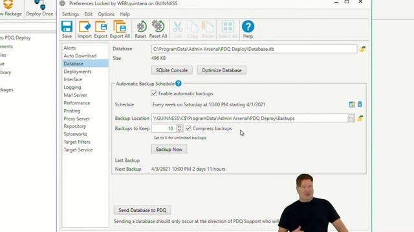The height and width of the screenshot is (232, 414).
Task: Click the Export All toolbar icon
Action: pos(120,30)
